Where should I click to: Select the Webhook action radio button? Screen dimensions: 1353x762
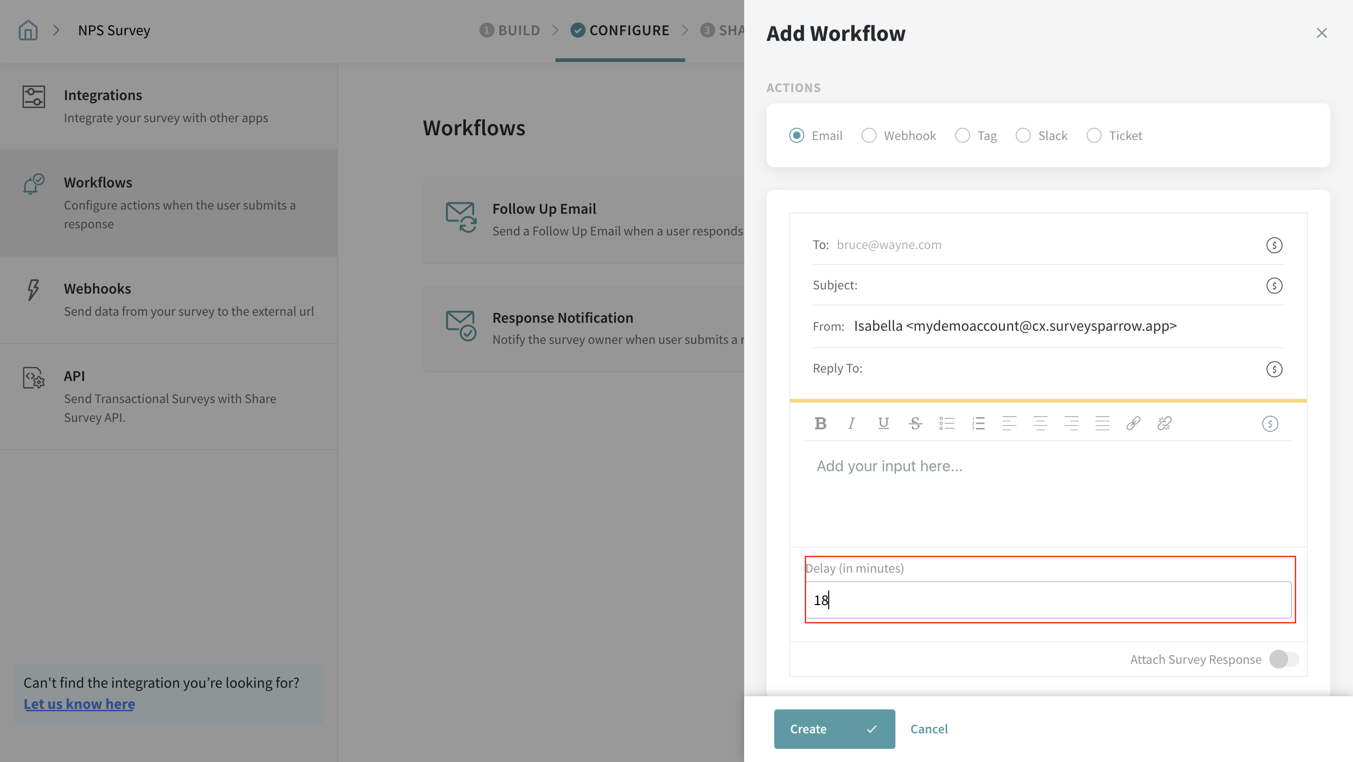(x=869, y=135)
